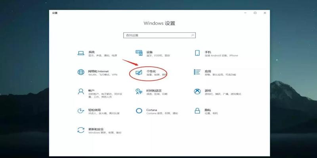Open the 手机 settings label
317x158 pixels.
208,52
